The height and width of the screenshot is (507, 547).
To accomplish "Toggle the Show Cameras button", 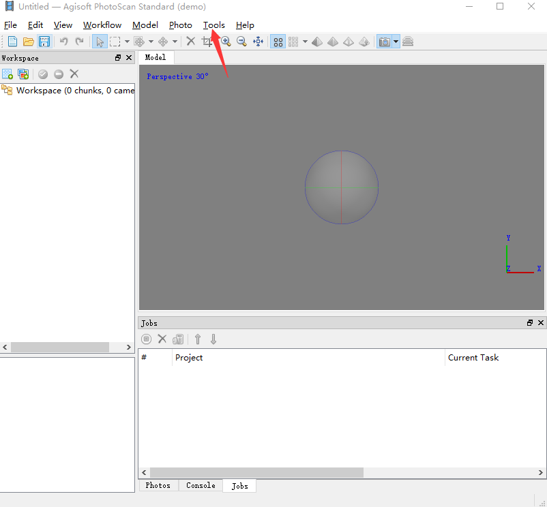I will pyautogui.click(x=385, y=42).
